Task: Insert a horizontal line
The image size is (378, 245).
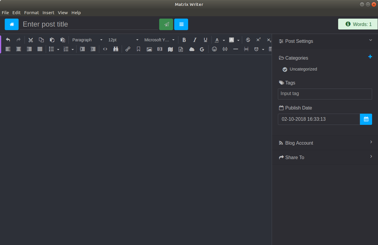Action: coord(236,49)
